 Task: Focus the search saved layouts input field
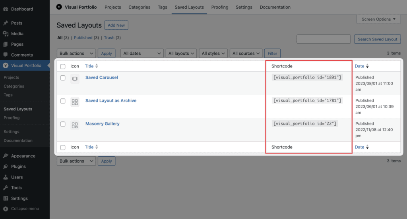(x=324, y=39)
